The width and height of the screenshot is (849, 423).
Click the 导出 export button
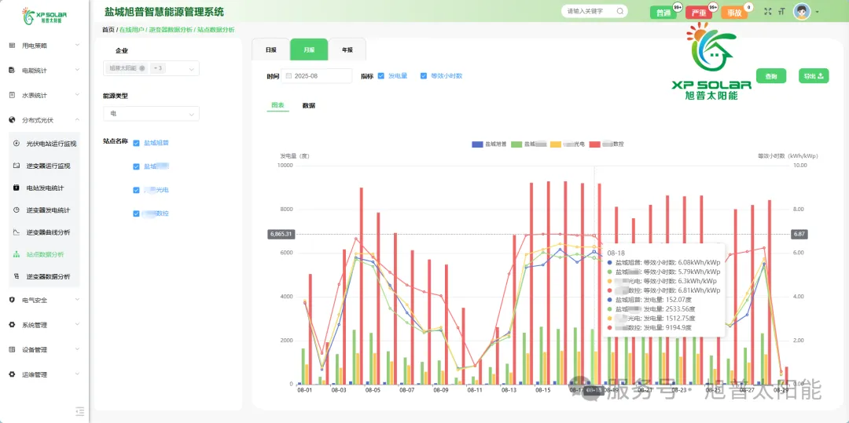814,76
